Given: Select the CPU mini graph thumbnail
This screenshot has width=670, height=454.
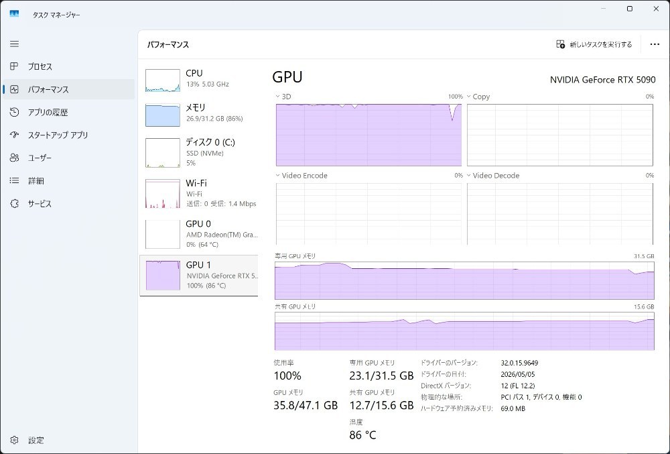Looking at the screenshot, I should click(x=162, y=80).
